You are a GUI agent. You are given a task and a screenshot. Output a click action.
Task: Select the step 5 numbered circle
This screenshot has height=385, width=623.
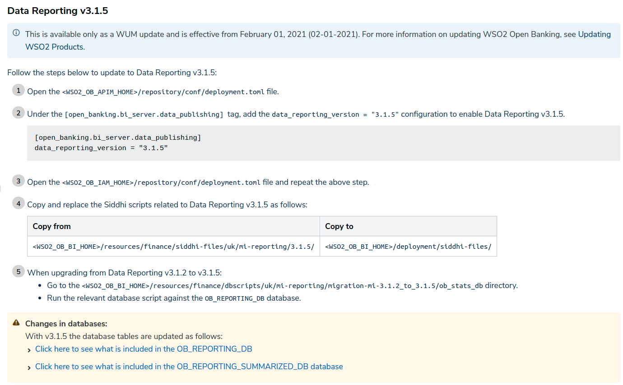(18, 271)
